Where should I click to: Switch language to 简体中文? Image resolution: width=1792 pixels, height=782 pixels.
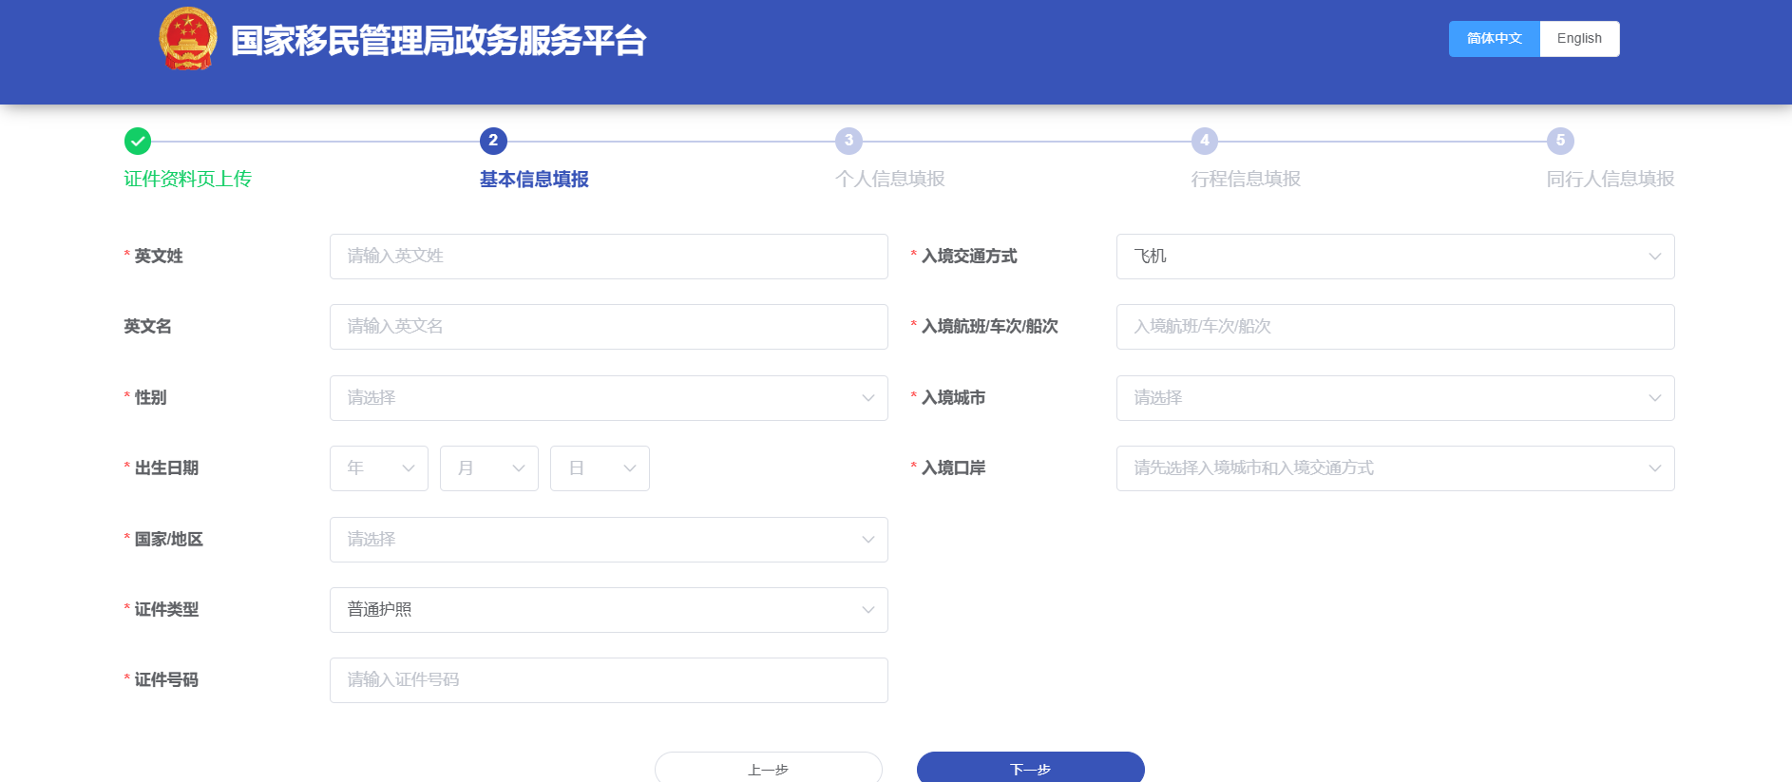1495,39
